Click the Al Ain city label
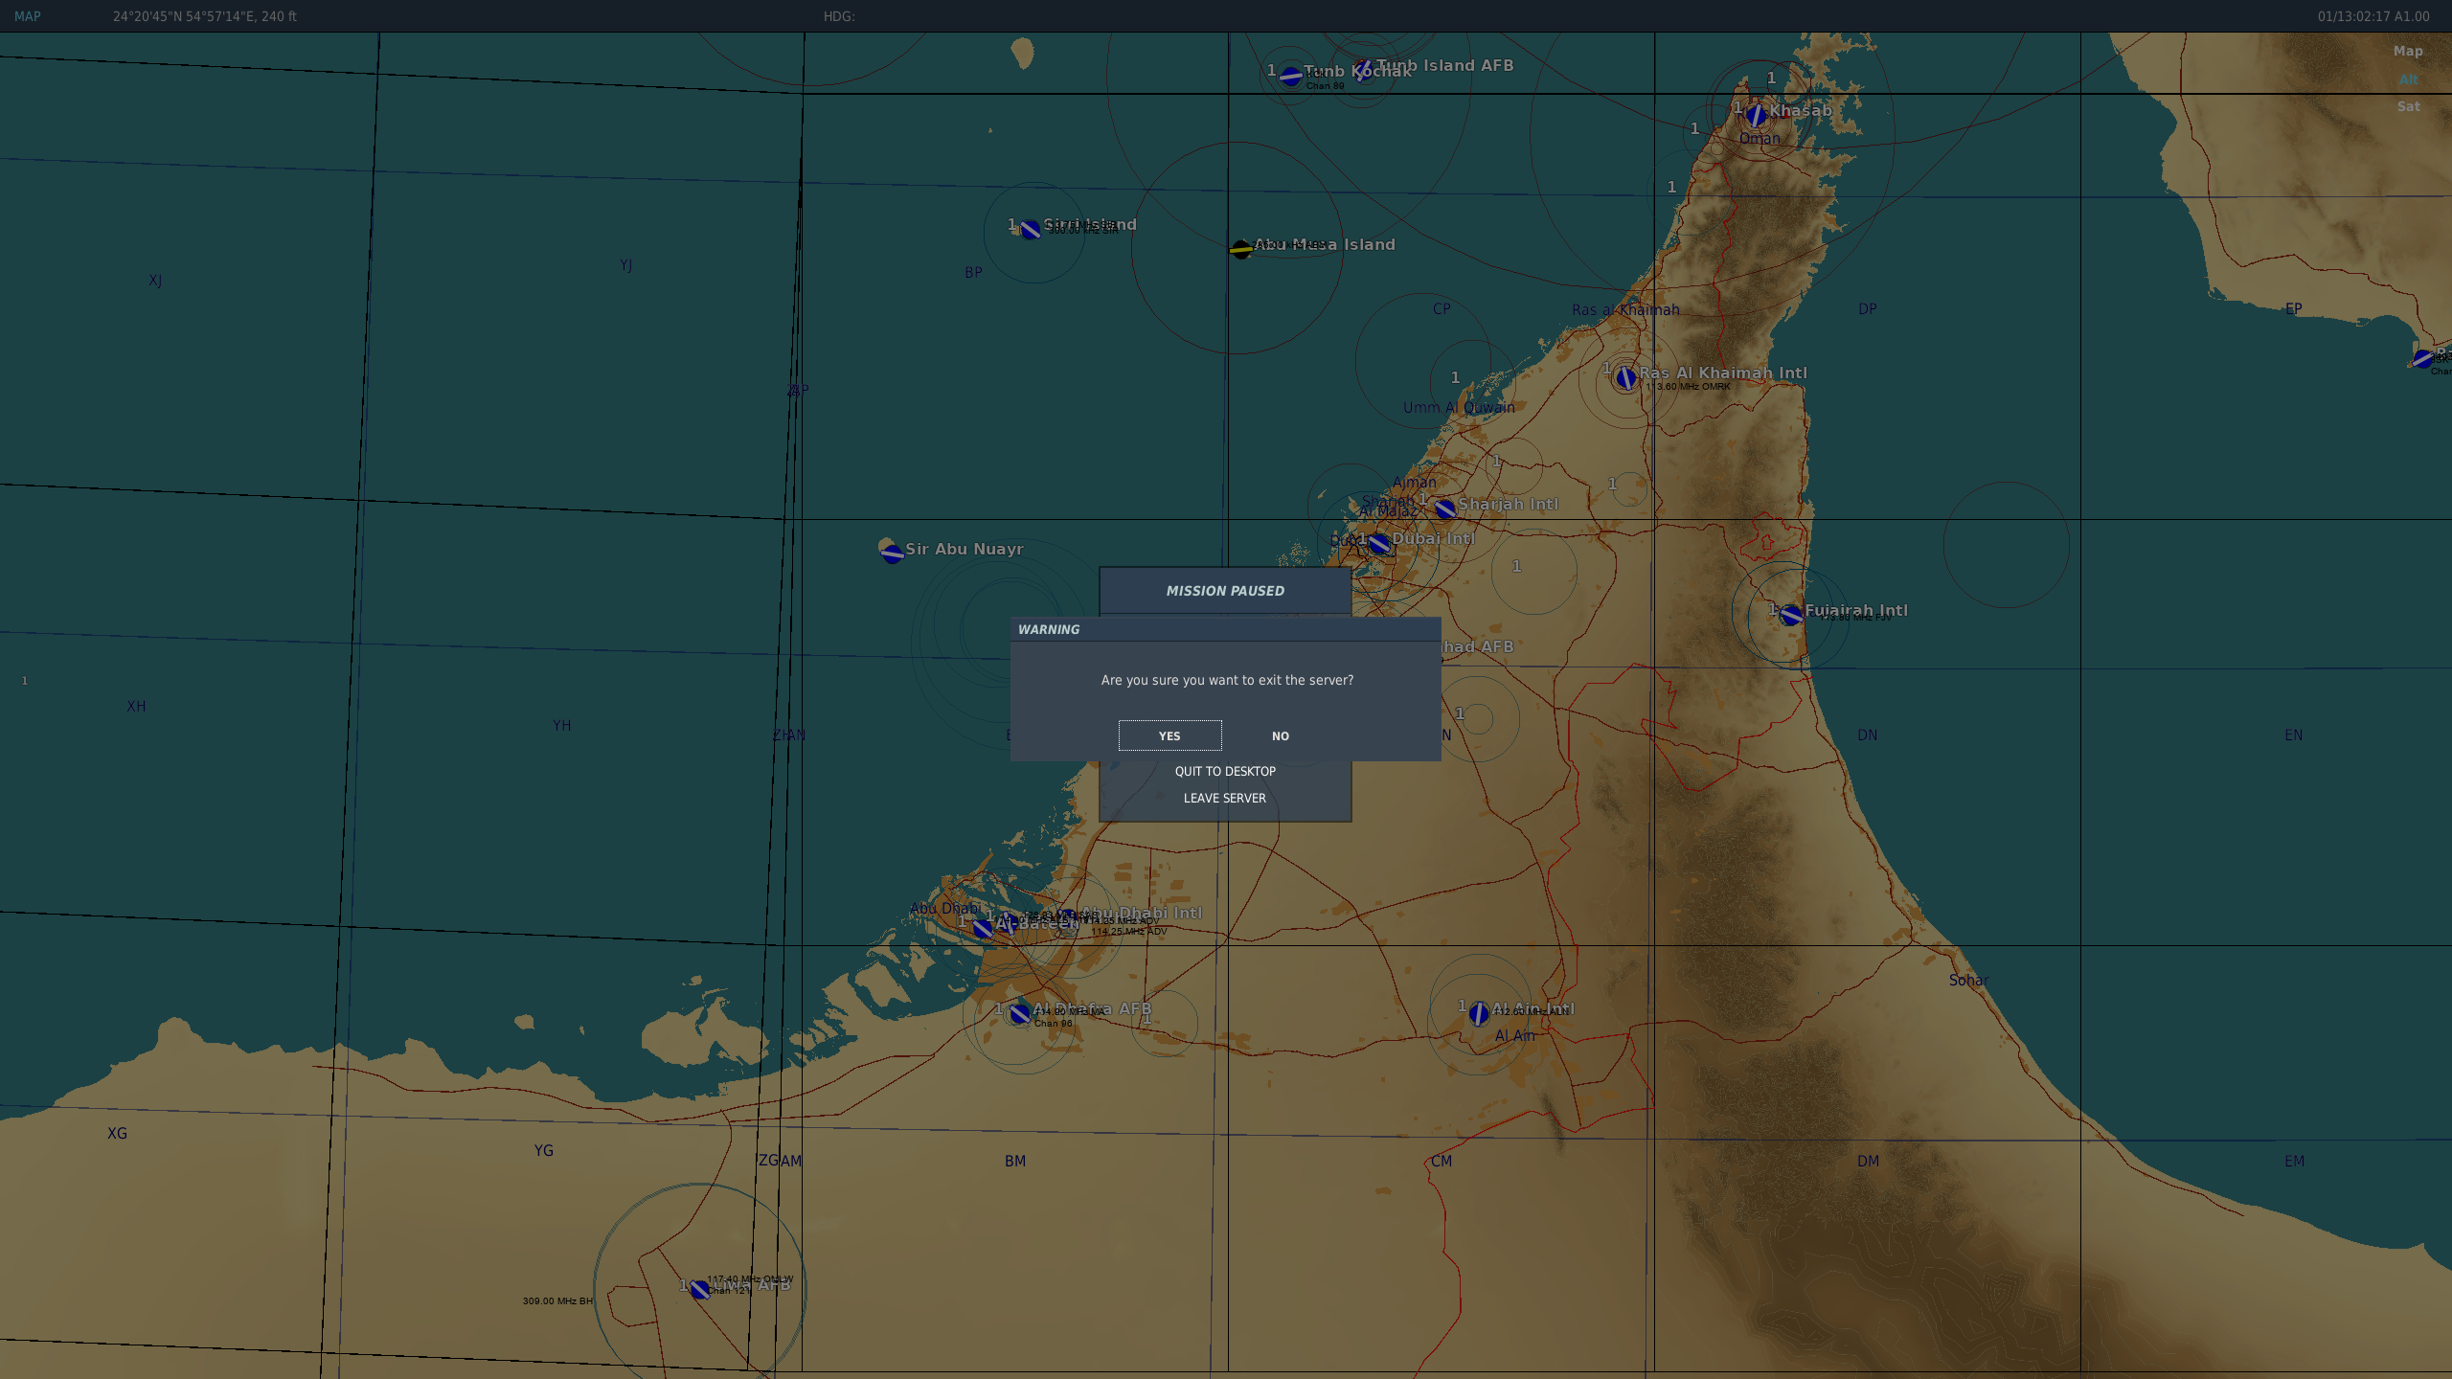 1514,1035
